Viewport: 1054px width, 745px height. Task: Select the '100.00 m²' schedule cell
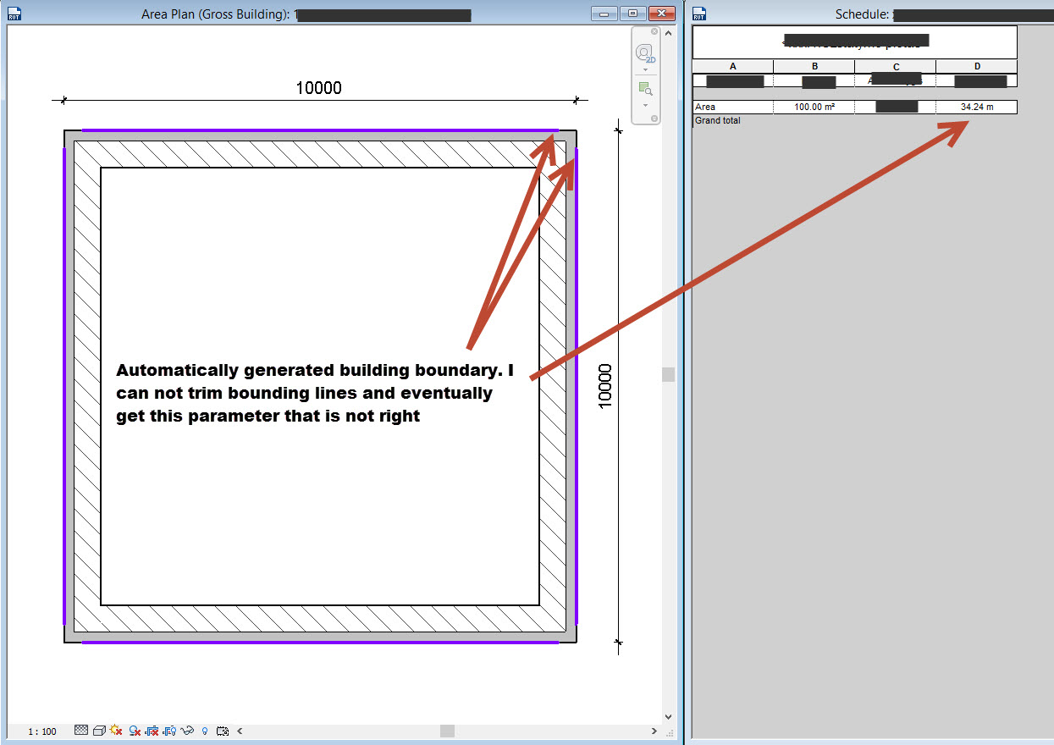(x=814, y=108)
